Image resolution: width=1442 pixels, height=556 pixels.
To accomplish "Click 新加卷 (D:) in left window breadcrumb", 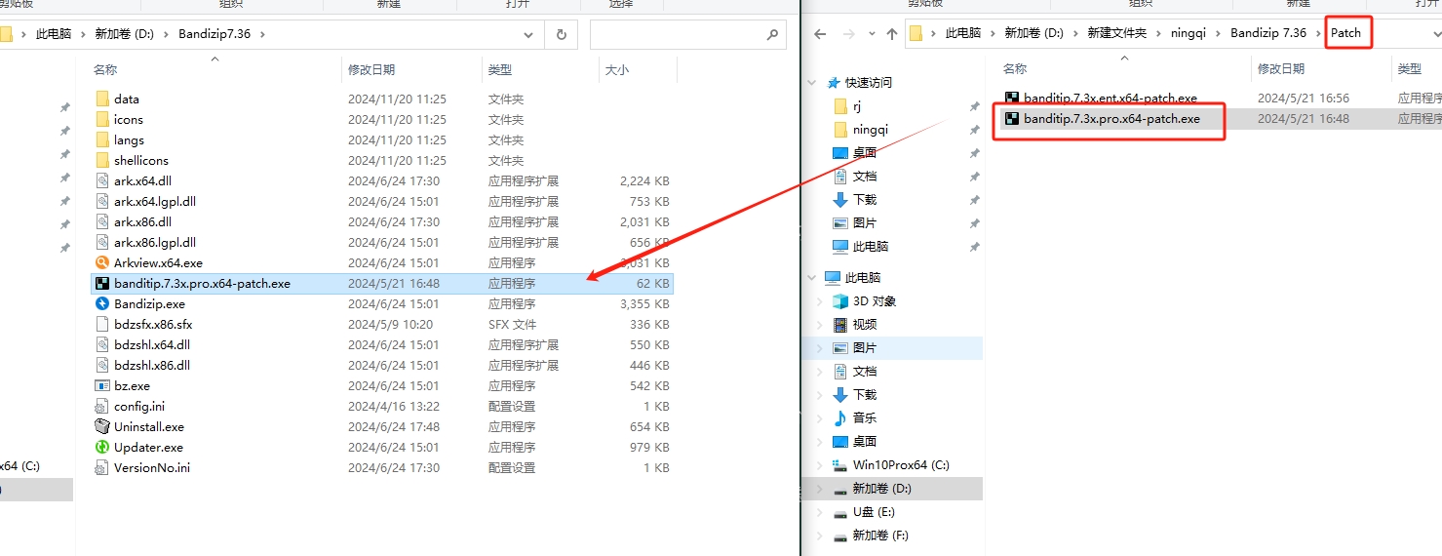I will [125, 34].
